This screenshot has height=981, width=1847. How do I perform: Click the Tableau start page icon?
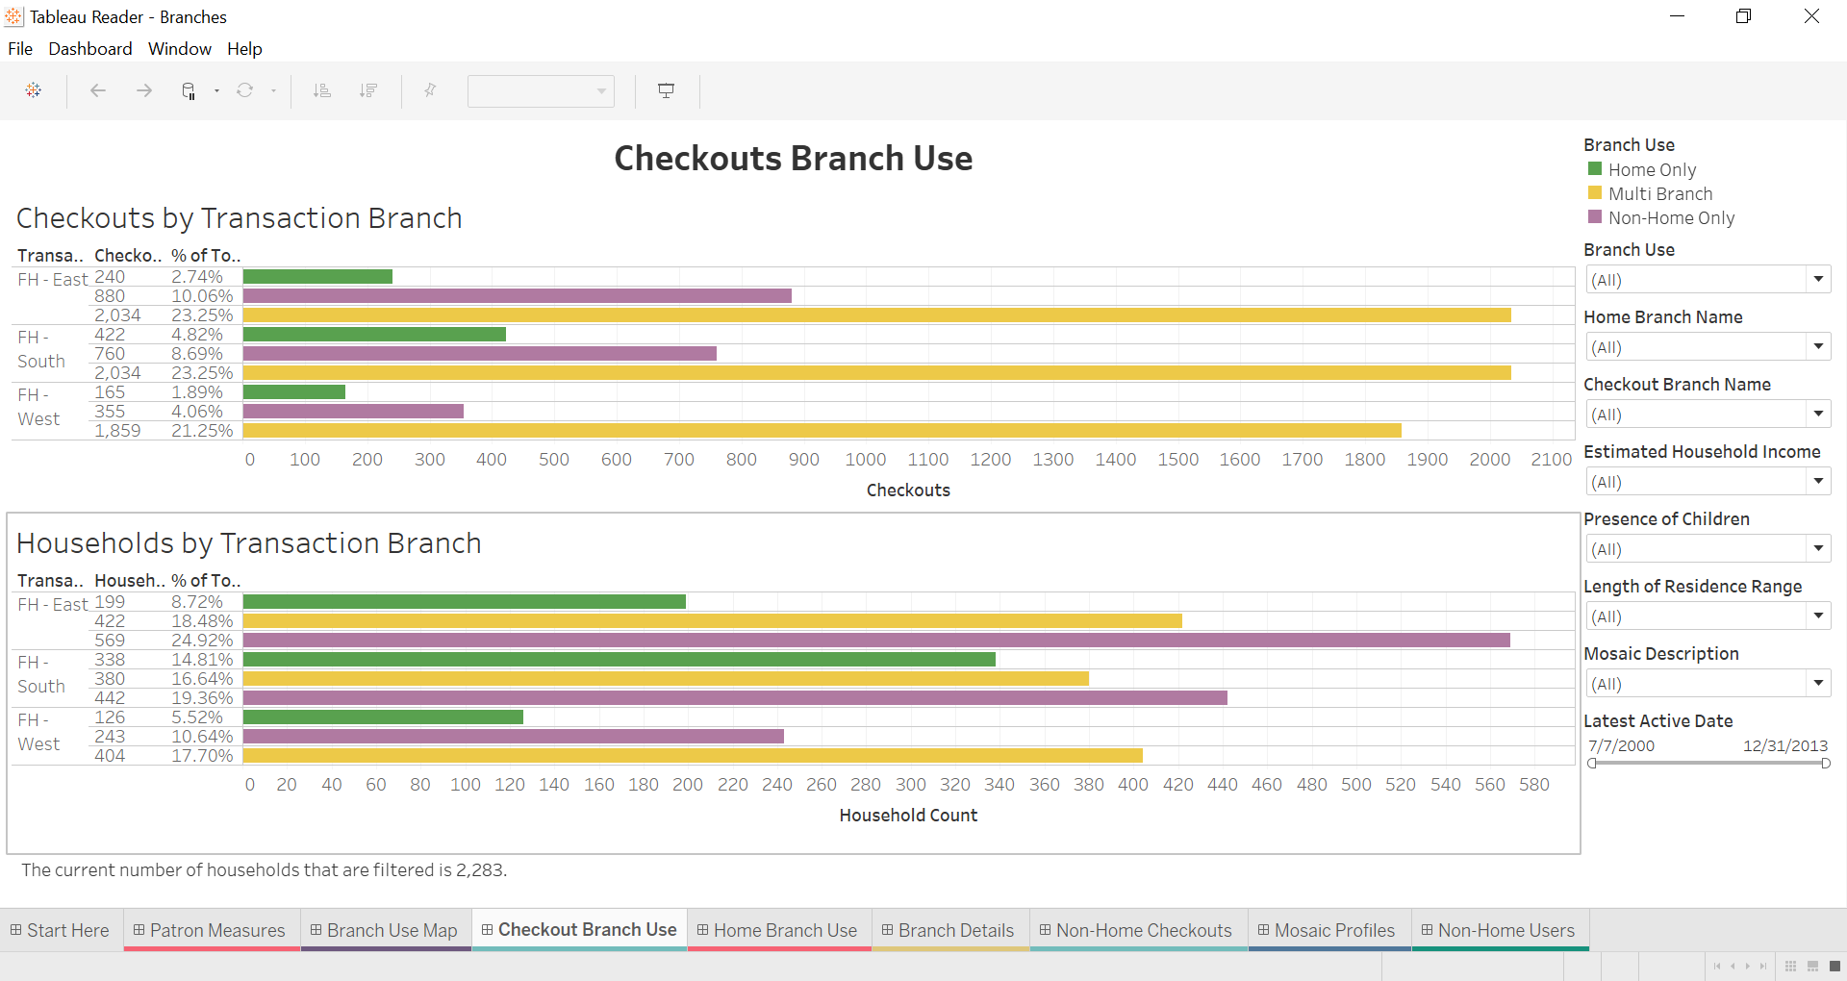point(34,90)
